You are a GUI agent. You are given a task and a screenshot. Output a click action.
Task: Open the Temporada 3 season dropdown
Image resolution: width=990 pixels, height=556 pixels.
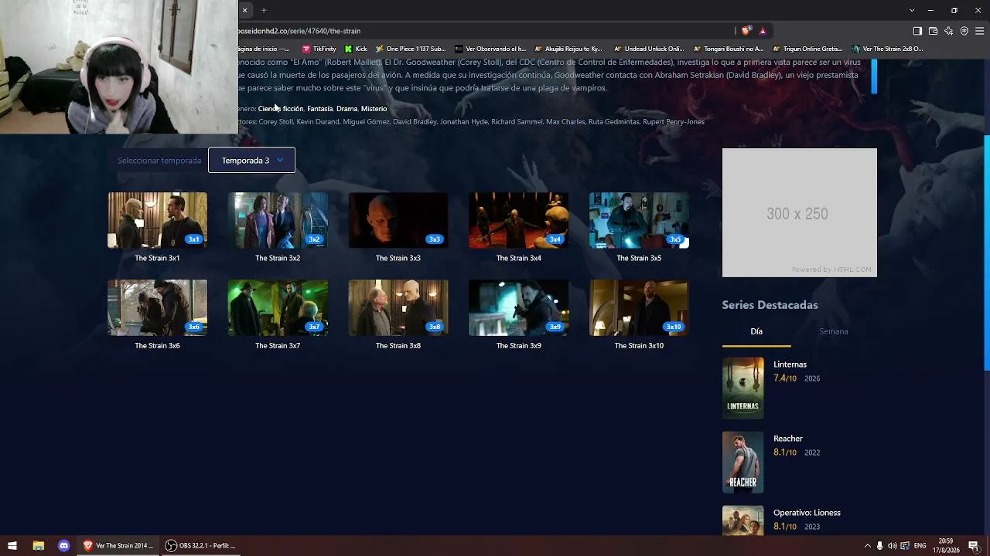[x=251, y=160]
